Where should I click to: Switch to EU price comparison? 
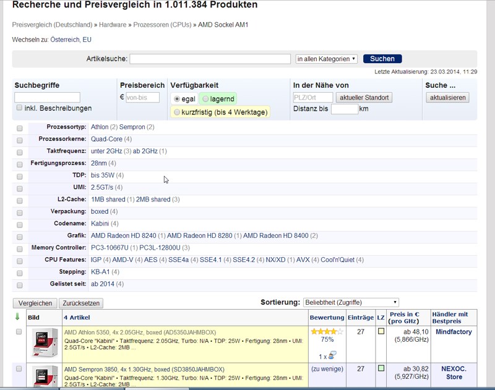click(87, 40)
